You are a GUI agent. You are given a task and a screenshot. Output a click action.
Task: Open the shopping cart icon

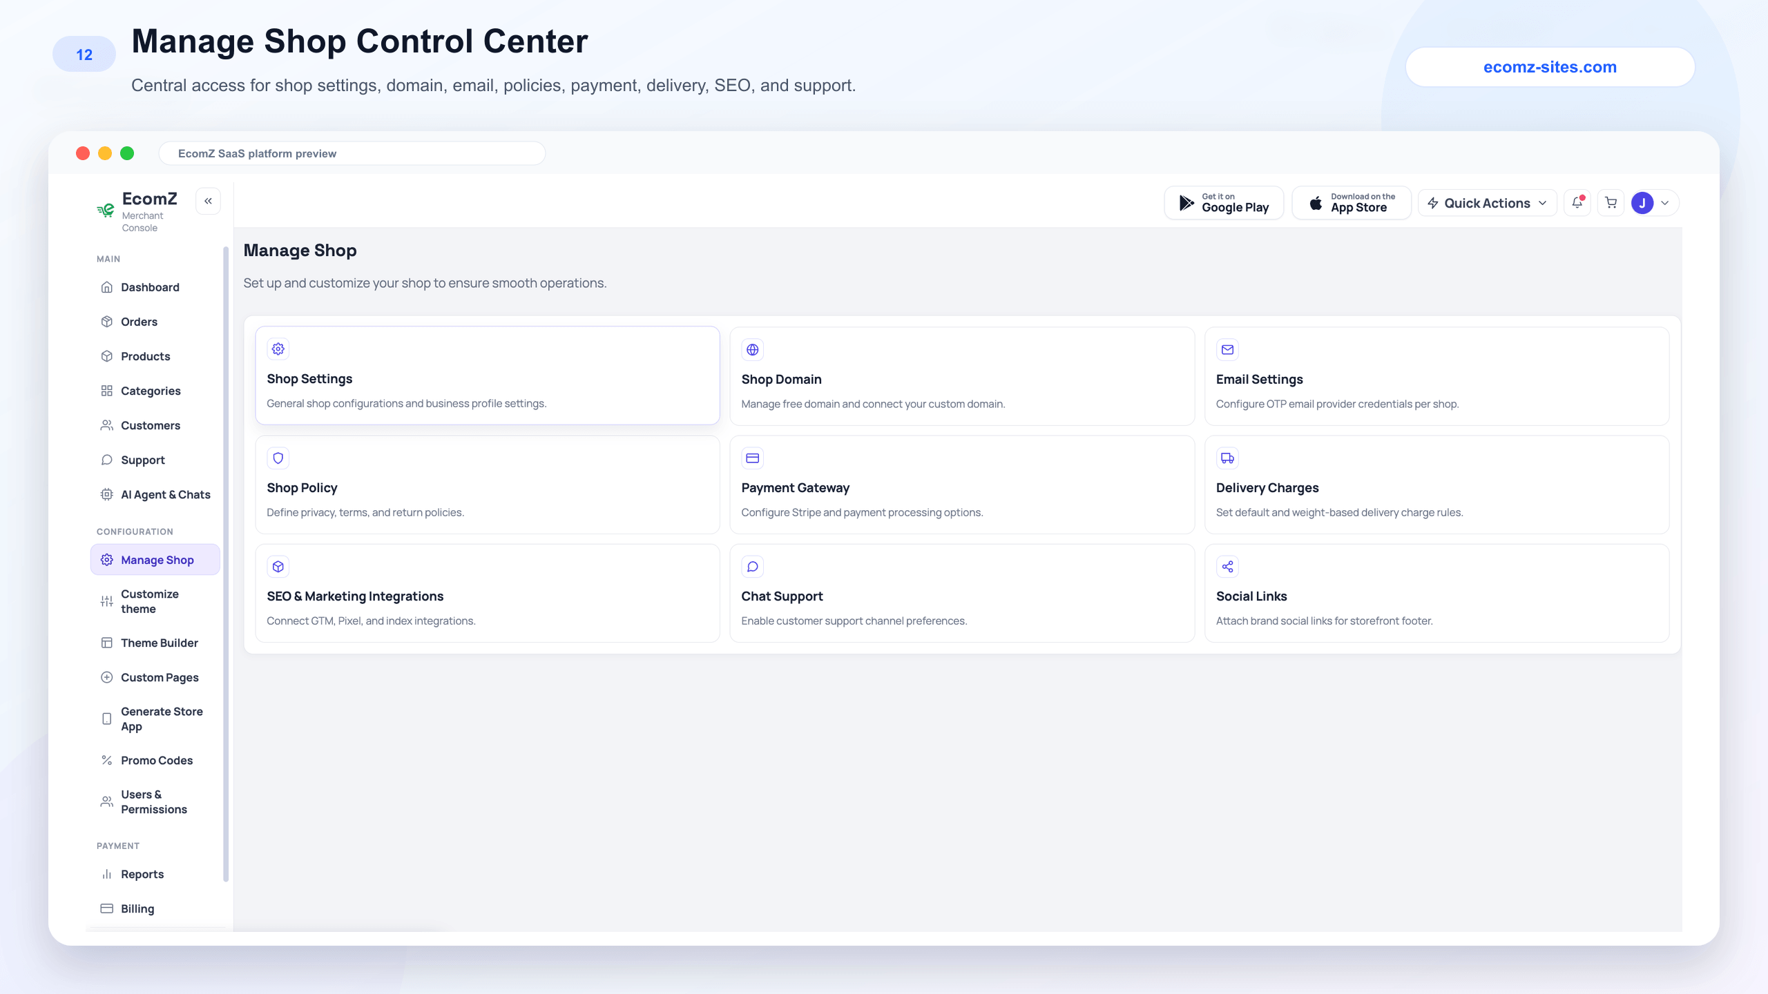(1611, 203)
